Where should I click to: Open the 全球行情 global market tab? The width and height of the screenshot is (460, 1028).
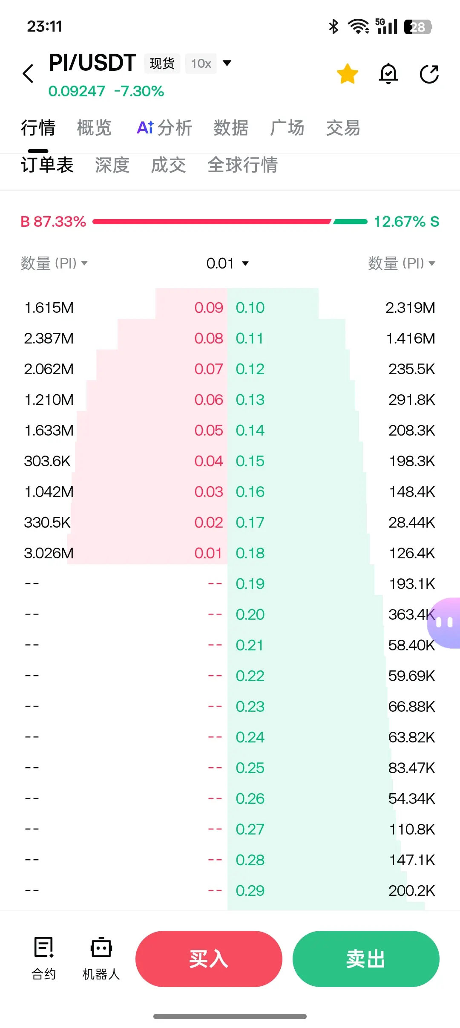[243, 165]
